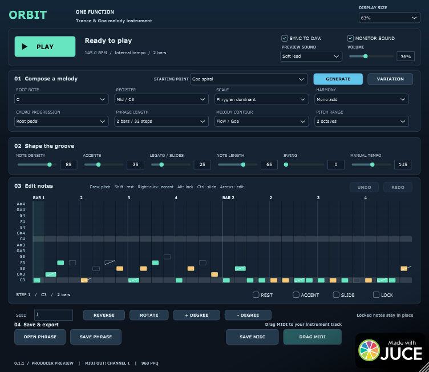
Task: Open the Display Size dropdown
Action: click(x=389, y=18)
